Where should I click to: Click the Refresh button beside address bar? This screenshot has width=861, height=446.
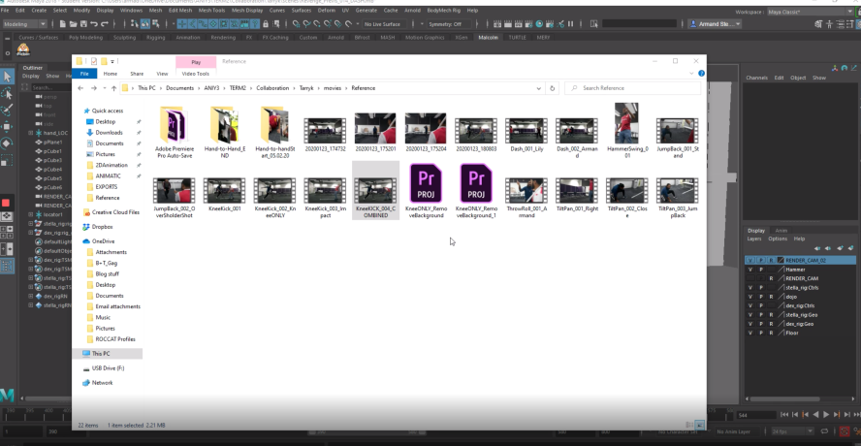[553, 88]
